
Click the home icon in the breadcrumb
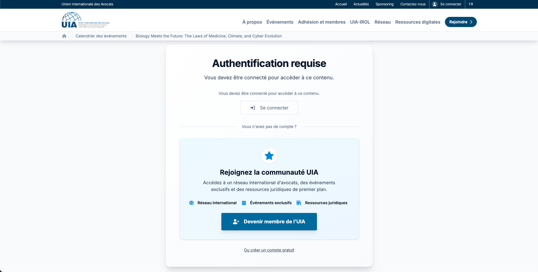64,36
